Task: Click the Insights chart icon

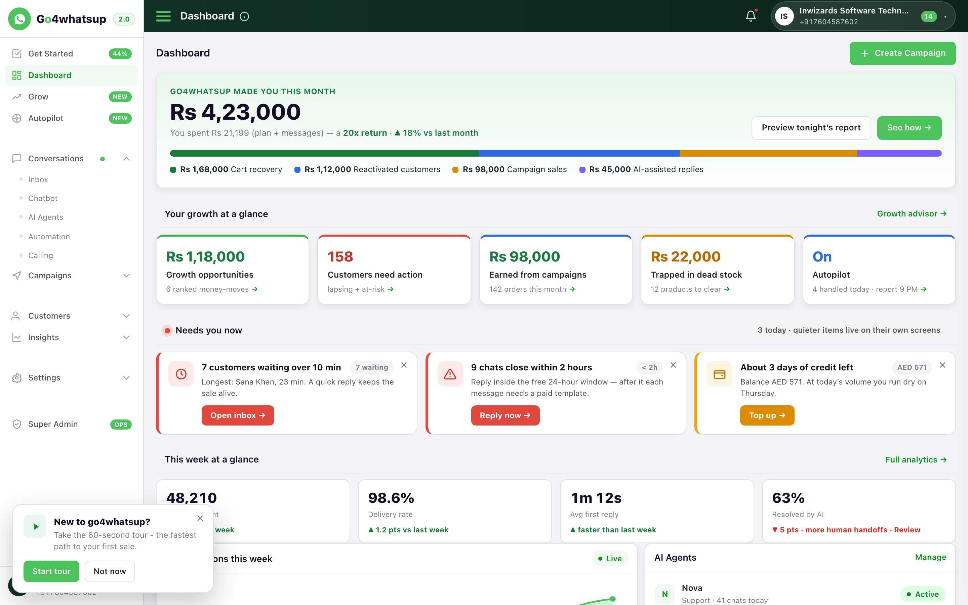Action: pos(17,337)
